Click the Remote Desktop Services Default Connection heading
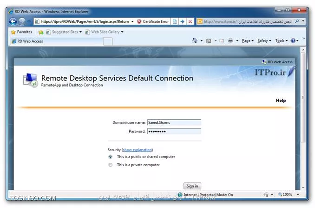315x208 pixels. [117, 78]
